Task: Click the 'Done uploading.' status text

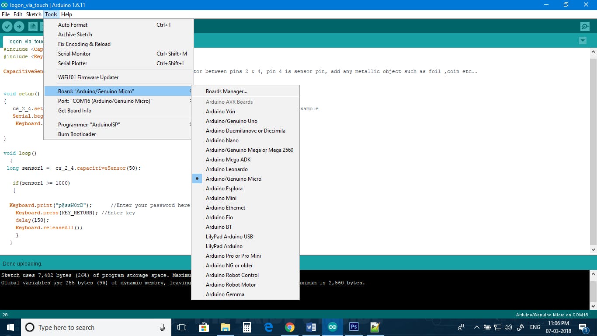Action: (22, 264)
